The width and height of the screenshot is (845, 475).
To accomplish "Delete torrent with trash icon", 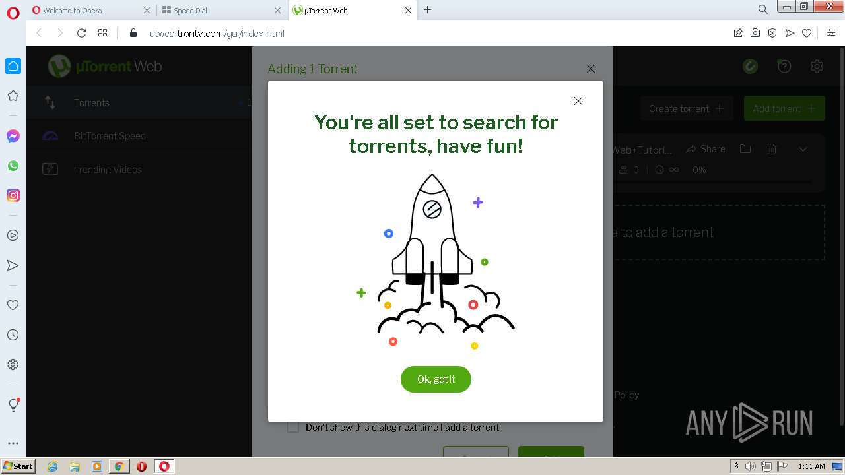I will [771, 149].
